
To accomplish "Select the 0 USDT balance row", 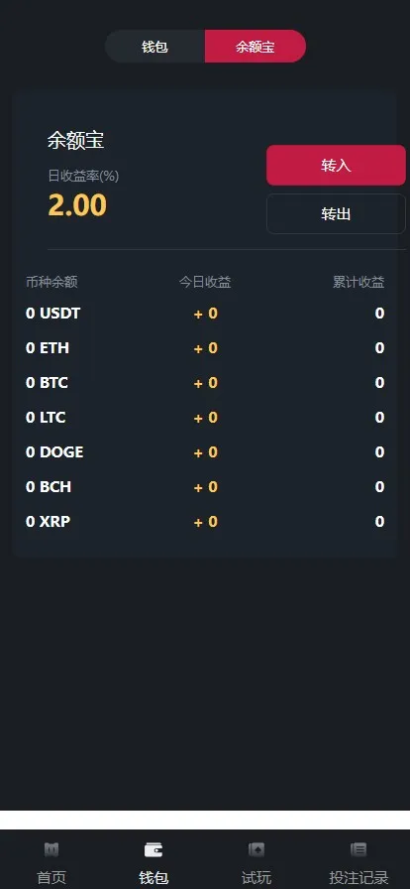I will pyautogui.click(x=205, y=314).
